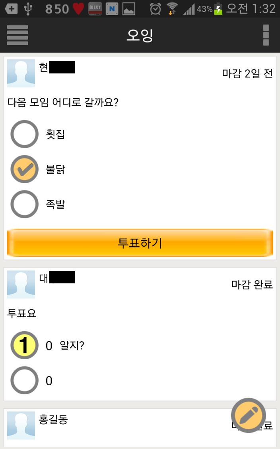Open the hamburger menu

point(17,35)
